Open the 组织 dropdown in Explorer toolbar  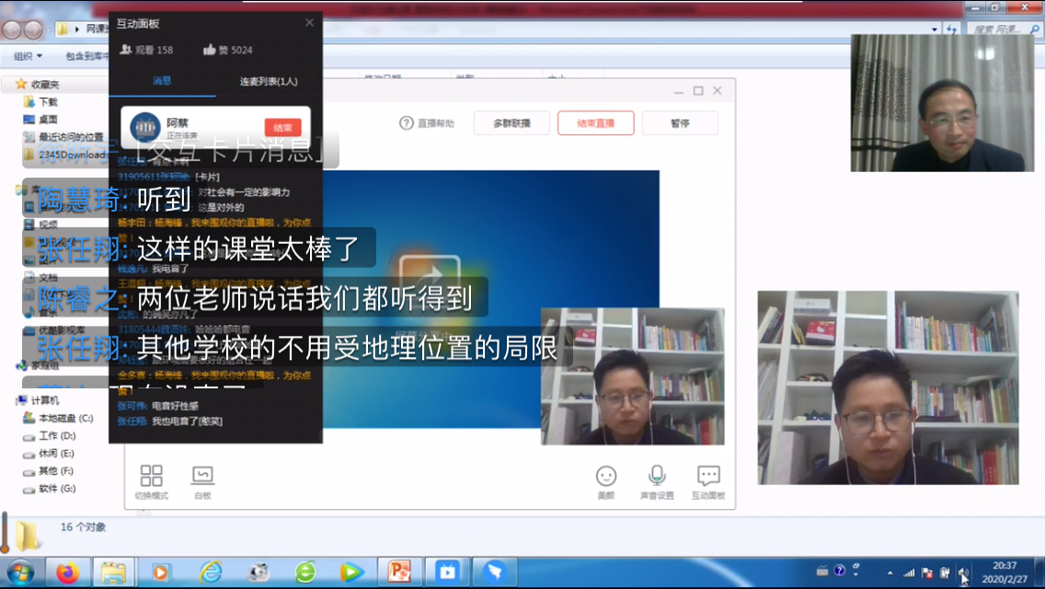(x=28, y=56)
